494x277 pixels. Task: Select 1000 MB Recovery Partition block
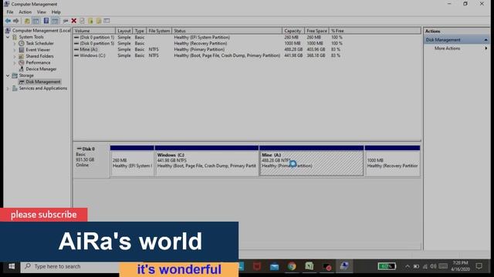click(x=392, y=161)
